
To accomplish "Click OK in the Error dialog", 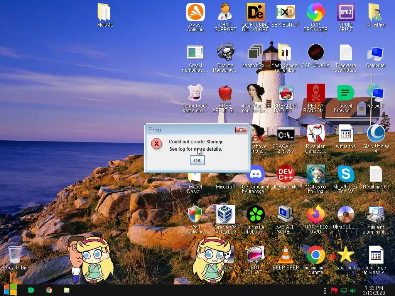I will tap(197, 161).
